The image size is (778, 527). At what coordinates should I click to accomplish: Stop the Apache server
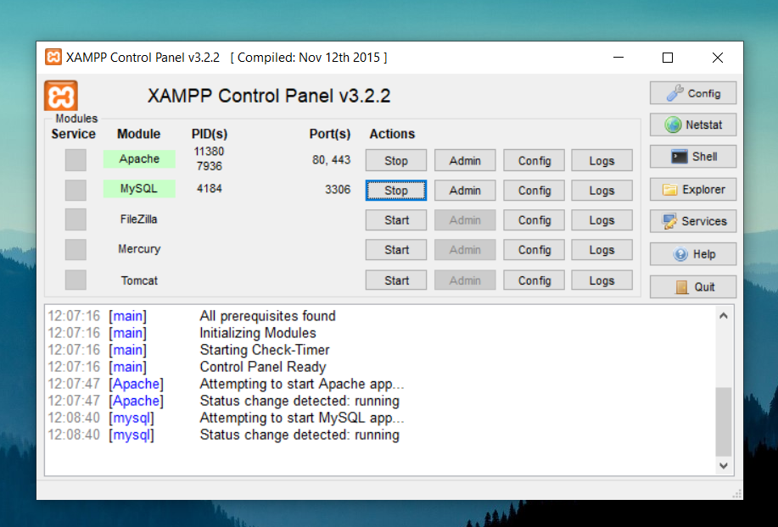[x=395, y=160]
